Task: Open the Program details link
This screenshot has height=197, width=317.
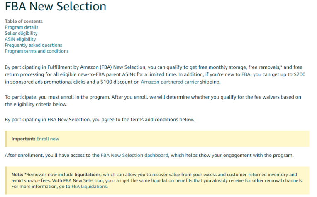Action: 22,27
